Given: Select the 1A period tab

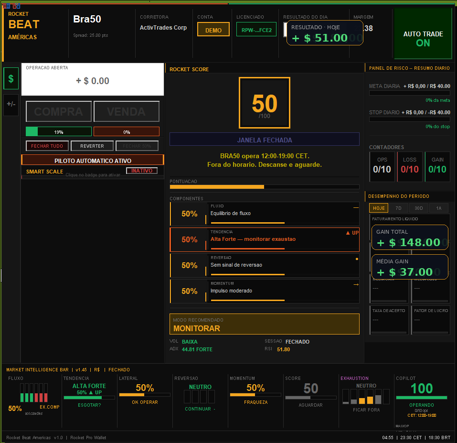Looking at the screenshot, I should click(x=439, y=208).
